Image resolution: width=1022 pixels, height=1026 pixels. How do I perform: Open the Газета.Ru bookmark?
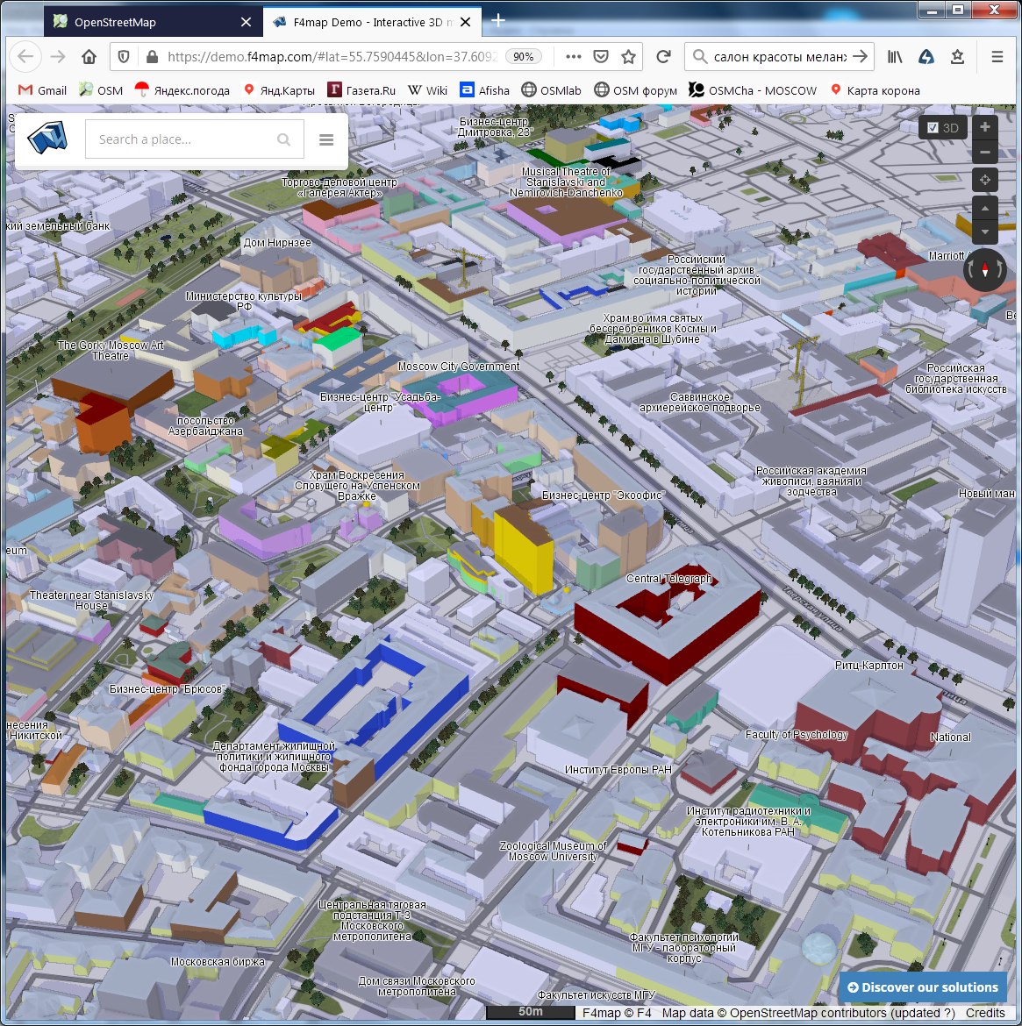tap(361, 90)
